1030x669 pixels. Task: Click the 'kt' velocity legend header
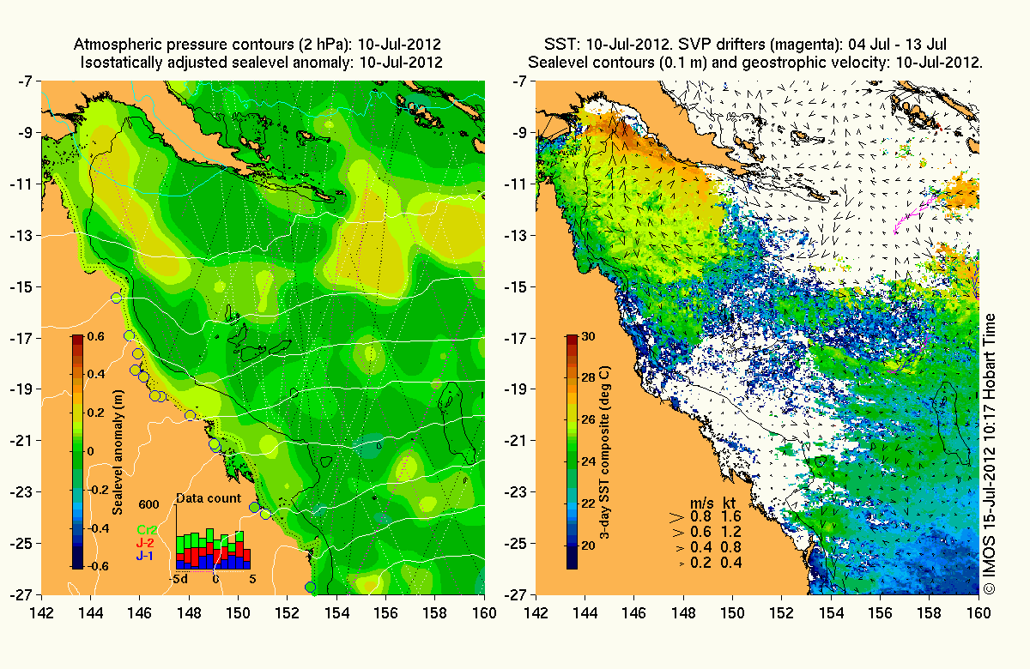click(x=729, y=502)
